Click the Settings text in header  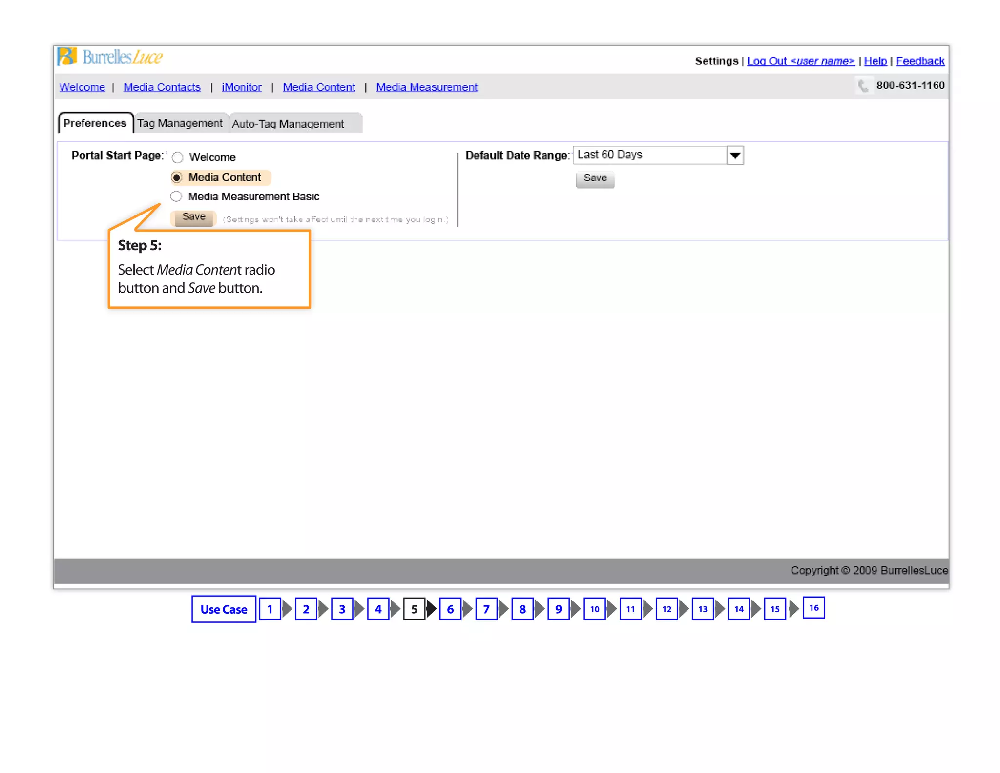tap(716, 61)
